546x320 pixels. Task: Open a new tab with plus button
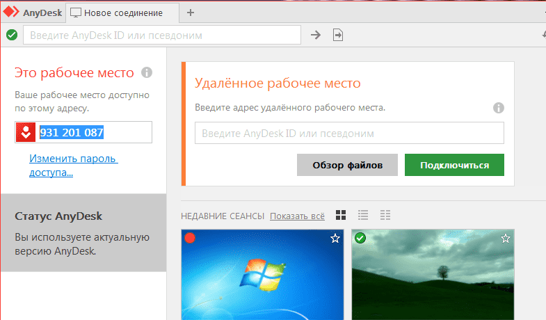pyautogui.click(x=191, y=13)
